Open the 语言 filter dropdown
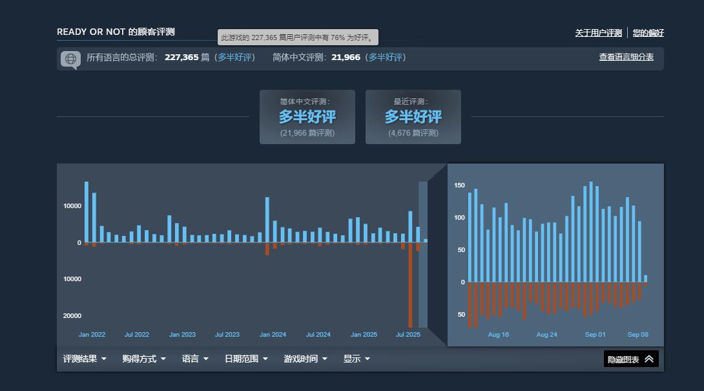704x391 pixels. pyautogui.click(x=195, y=359)
